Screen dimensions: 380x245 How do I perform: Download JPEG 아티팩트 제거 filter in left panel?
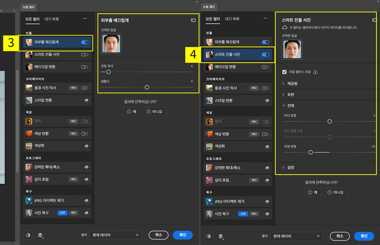click(x=86, y=201)
